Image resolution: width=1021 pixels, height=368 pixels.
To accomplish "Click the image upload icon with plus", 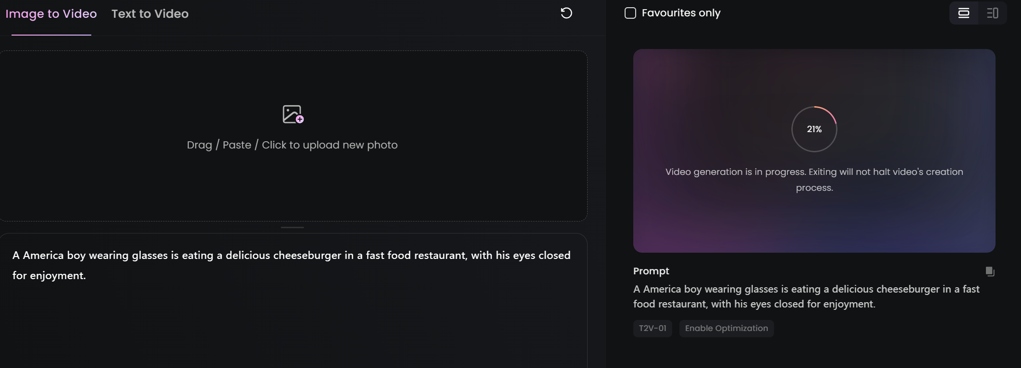I will pos(293,114).
